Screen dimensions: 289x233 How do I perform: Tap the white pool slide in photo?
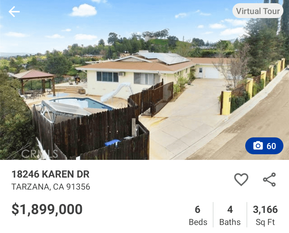[116, 92]
